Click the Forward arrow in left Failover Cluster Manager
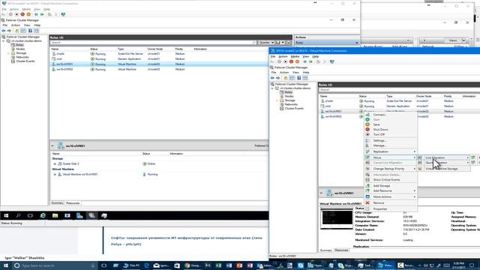 9,31
